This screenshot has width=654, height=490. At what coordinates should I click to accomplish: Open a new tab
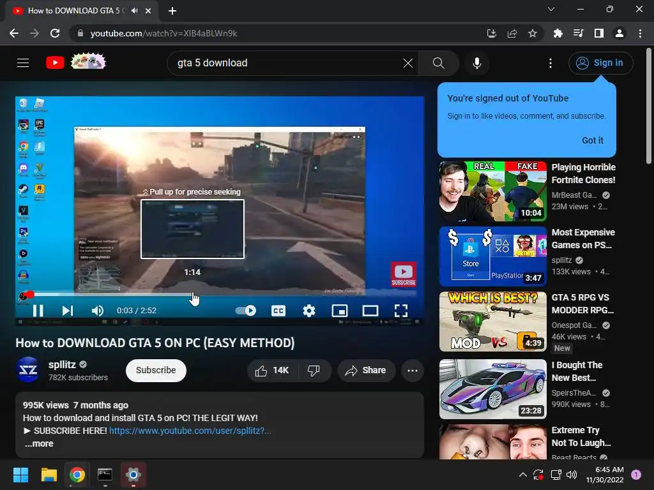[x=172, y=11]
